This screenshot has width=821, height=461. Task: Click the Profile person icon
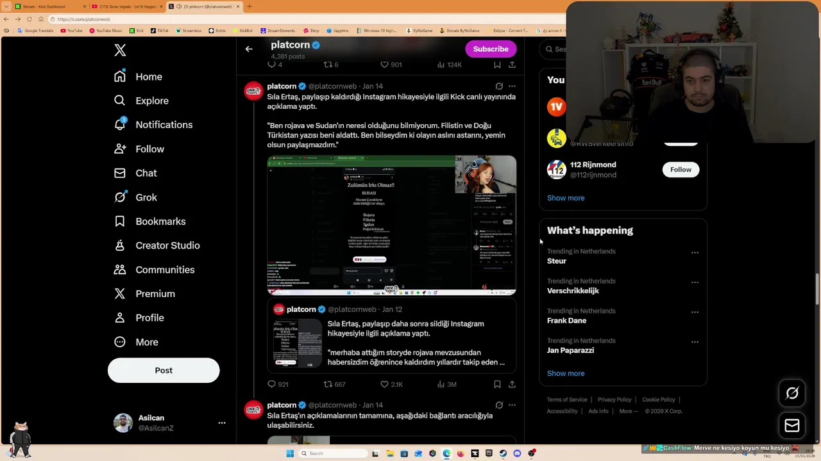pos(120,318)
